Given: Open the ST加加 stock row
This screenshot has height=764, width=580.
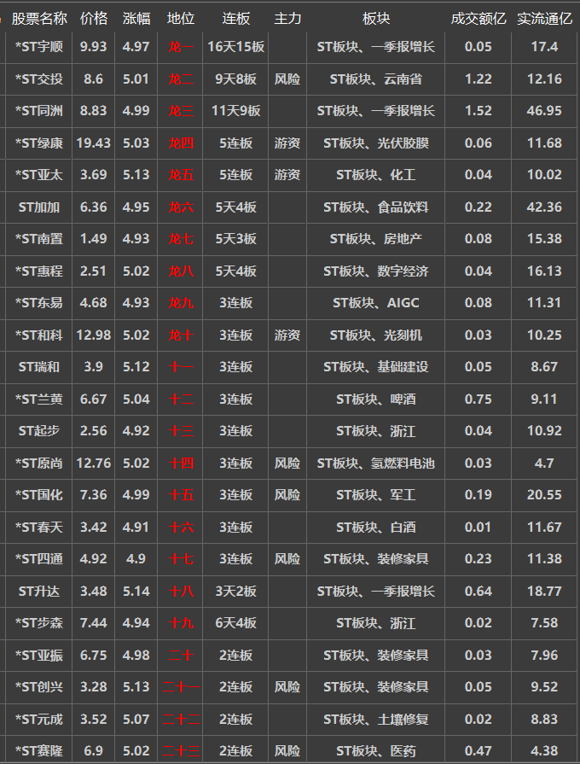Looking at the screenshot, I should tap(39, 207).
